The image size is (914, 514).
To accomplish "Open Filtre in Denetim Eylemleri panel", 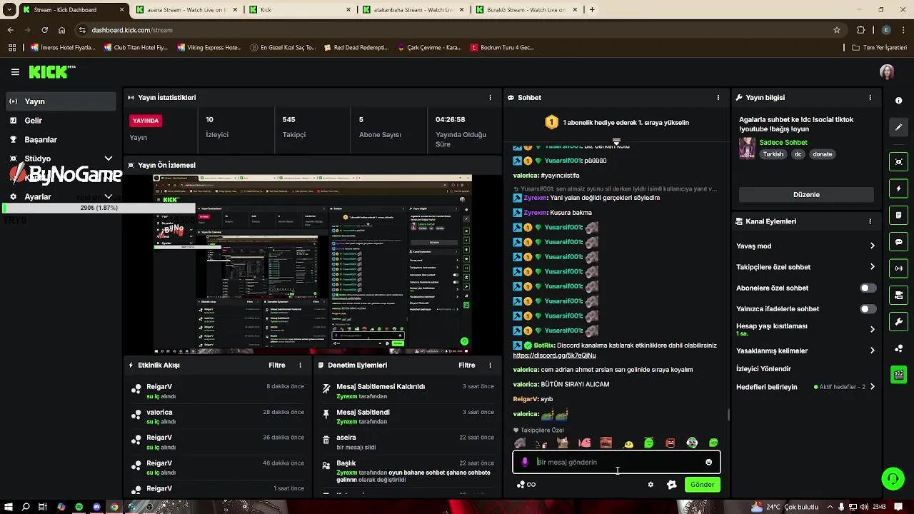I will 467,365.
